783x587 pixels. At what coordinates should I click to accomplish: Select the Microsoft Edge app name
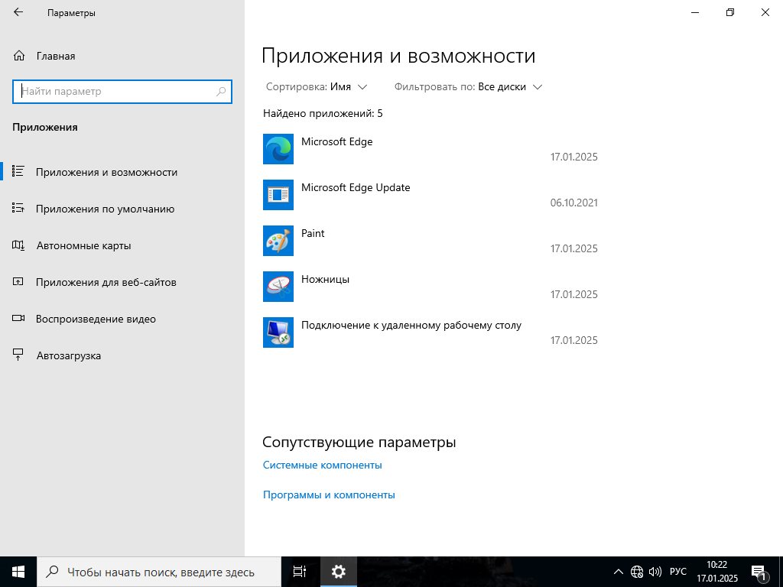[x=336, y=141]
